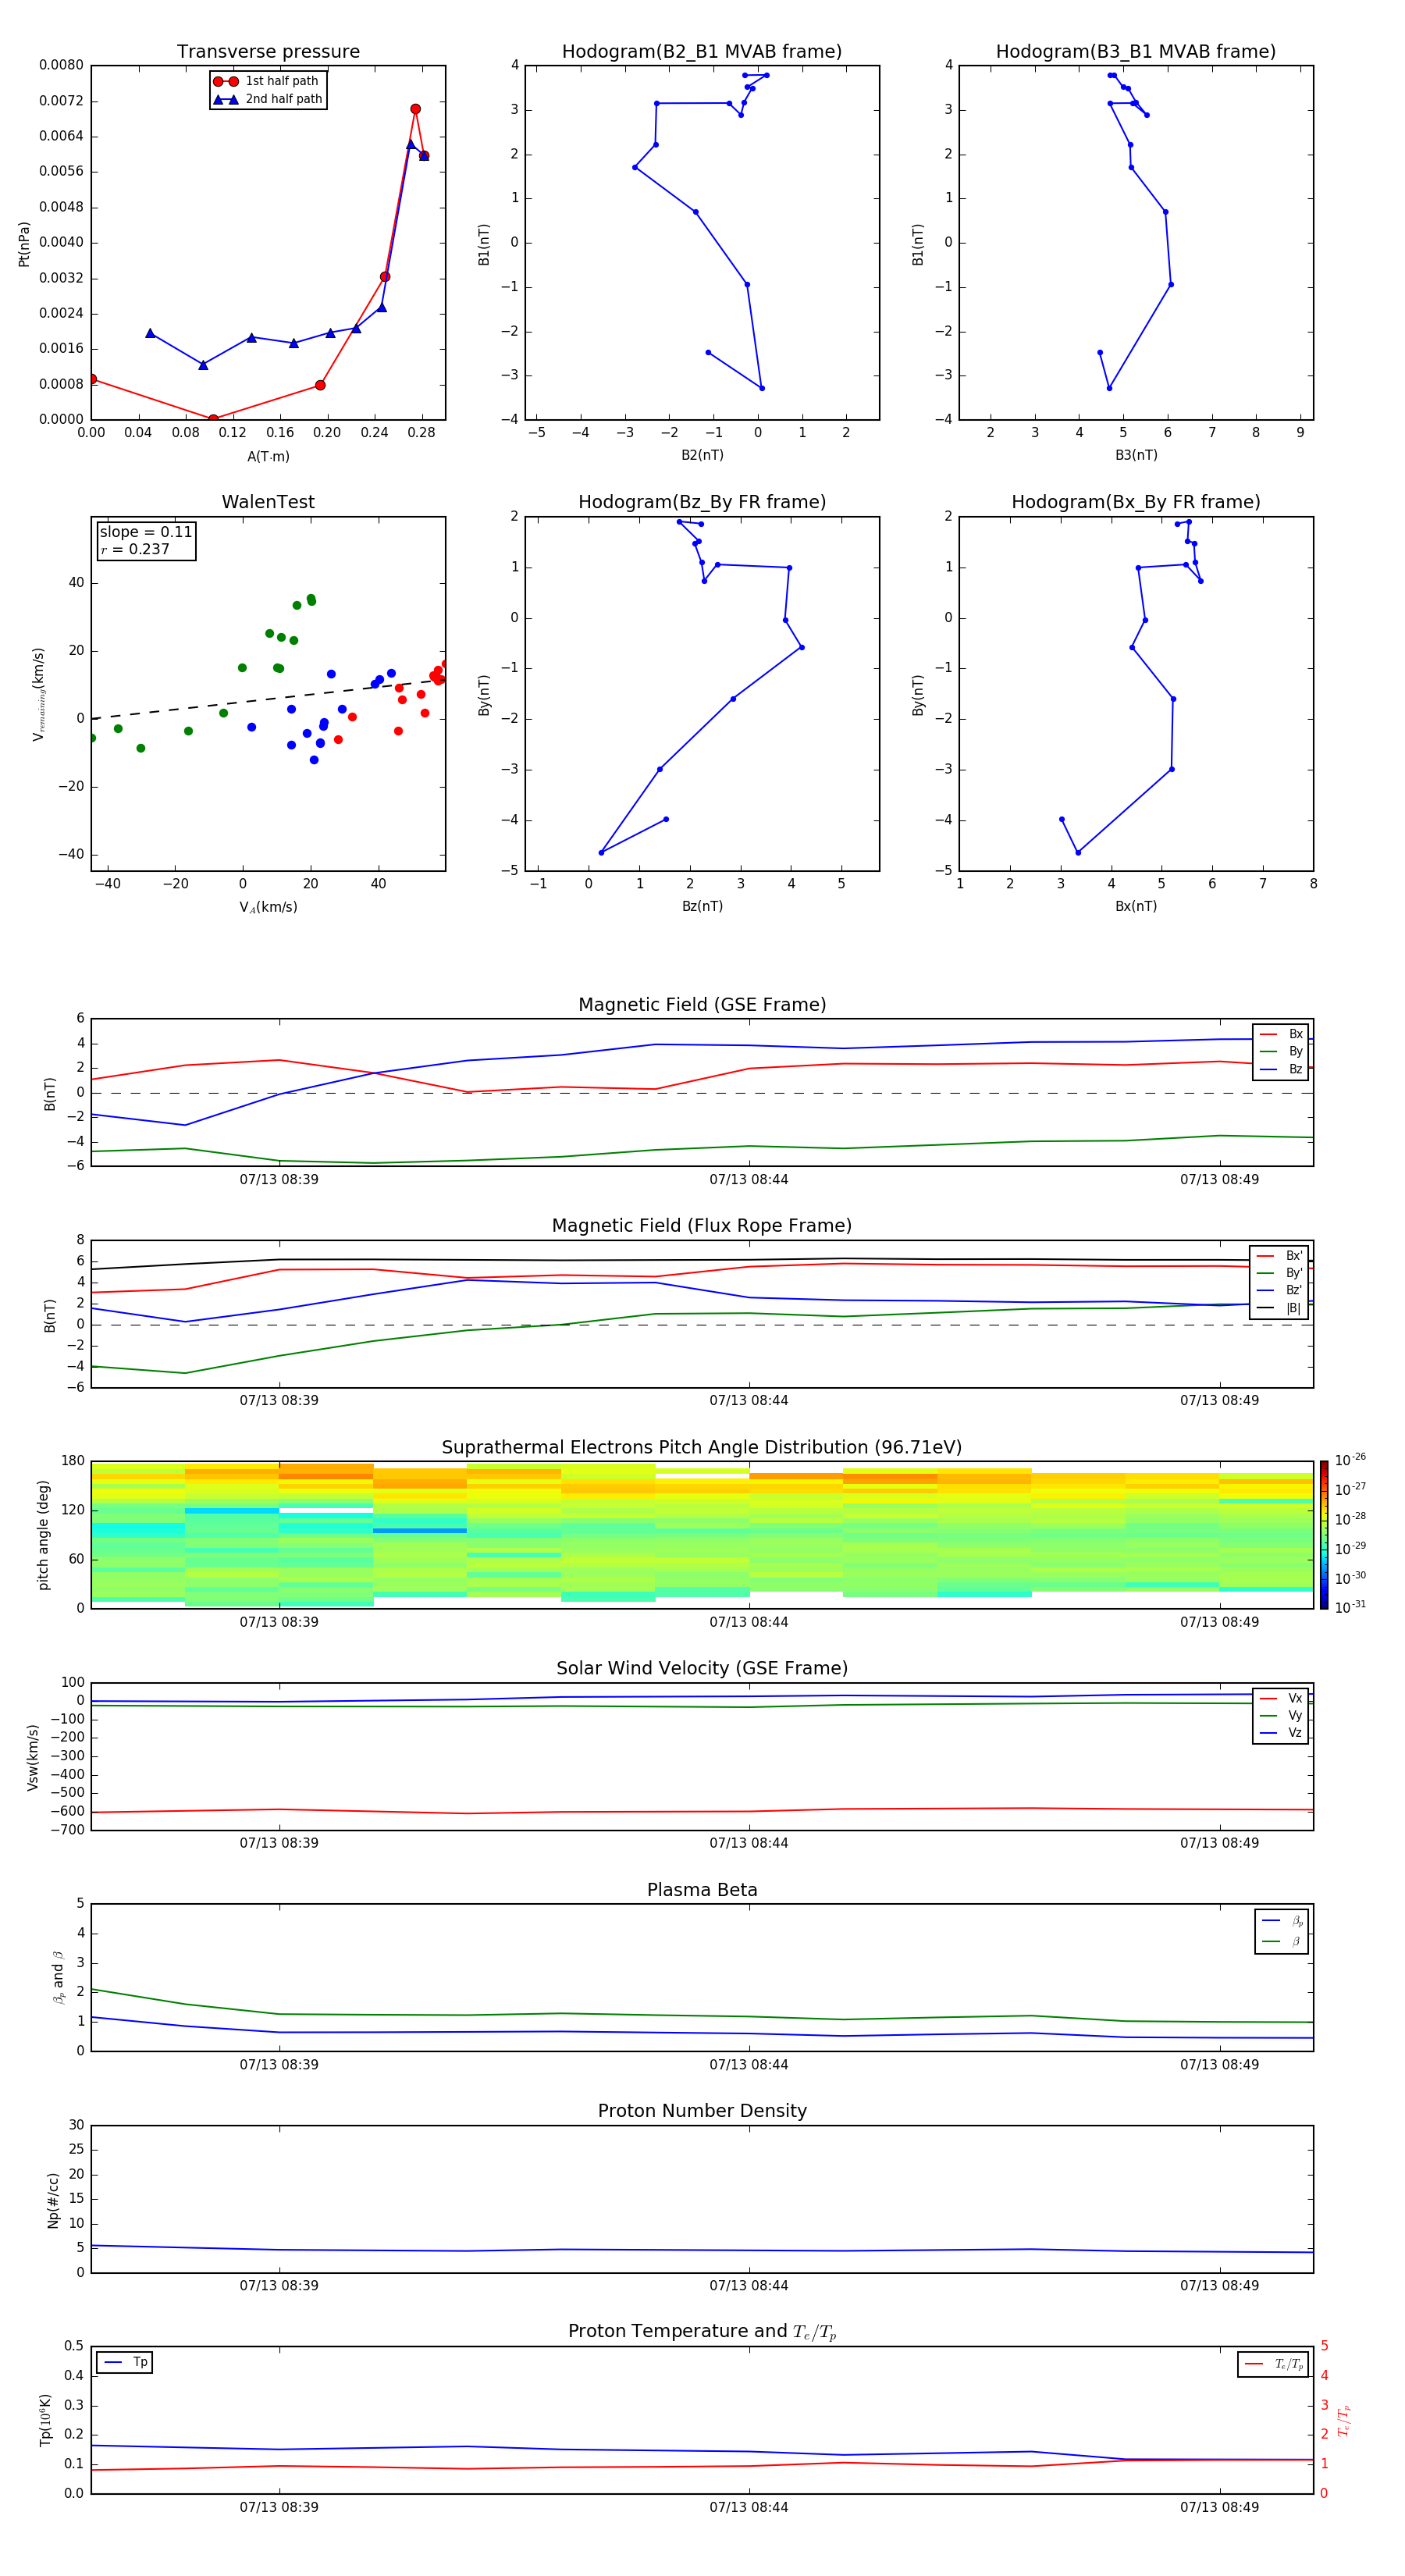Click the 'Plasma Beta' plot title
The height and width of the screenshot is (2576, 1405).
tap(702, 1890)
